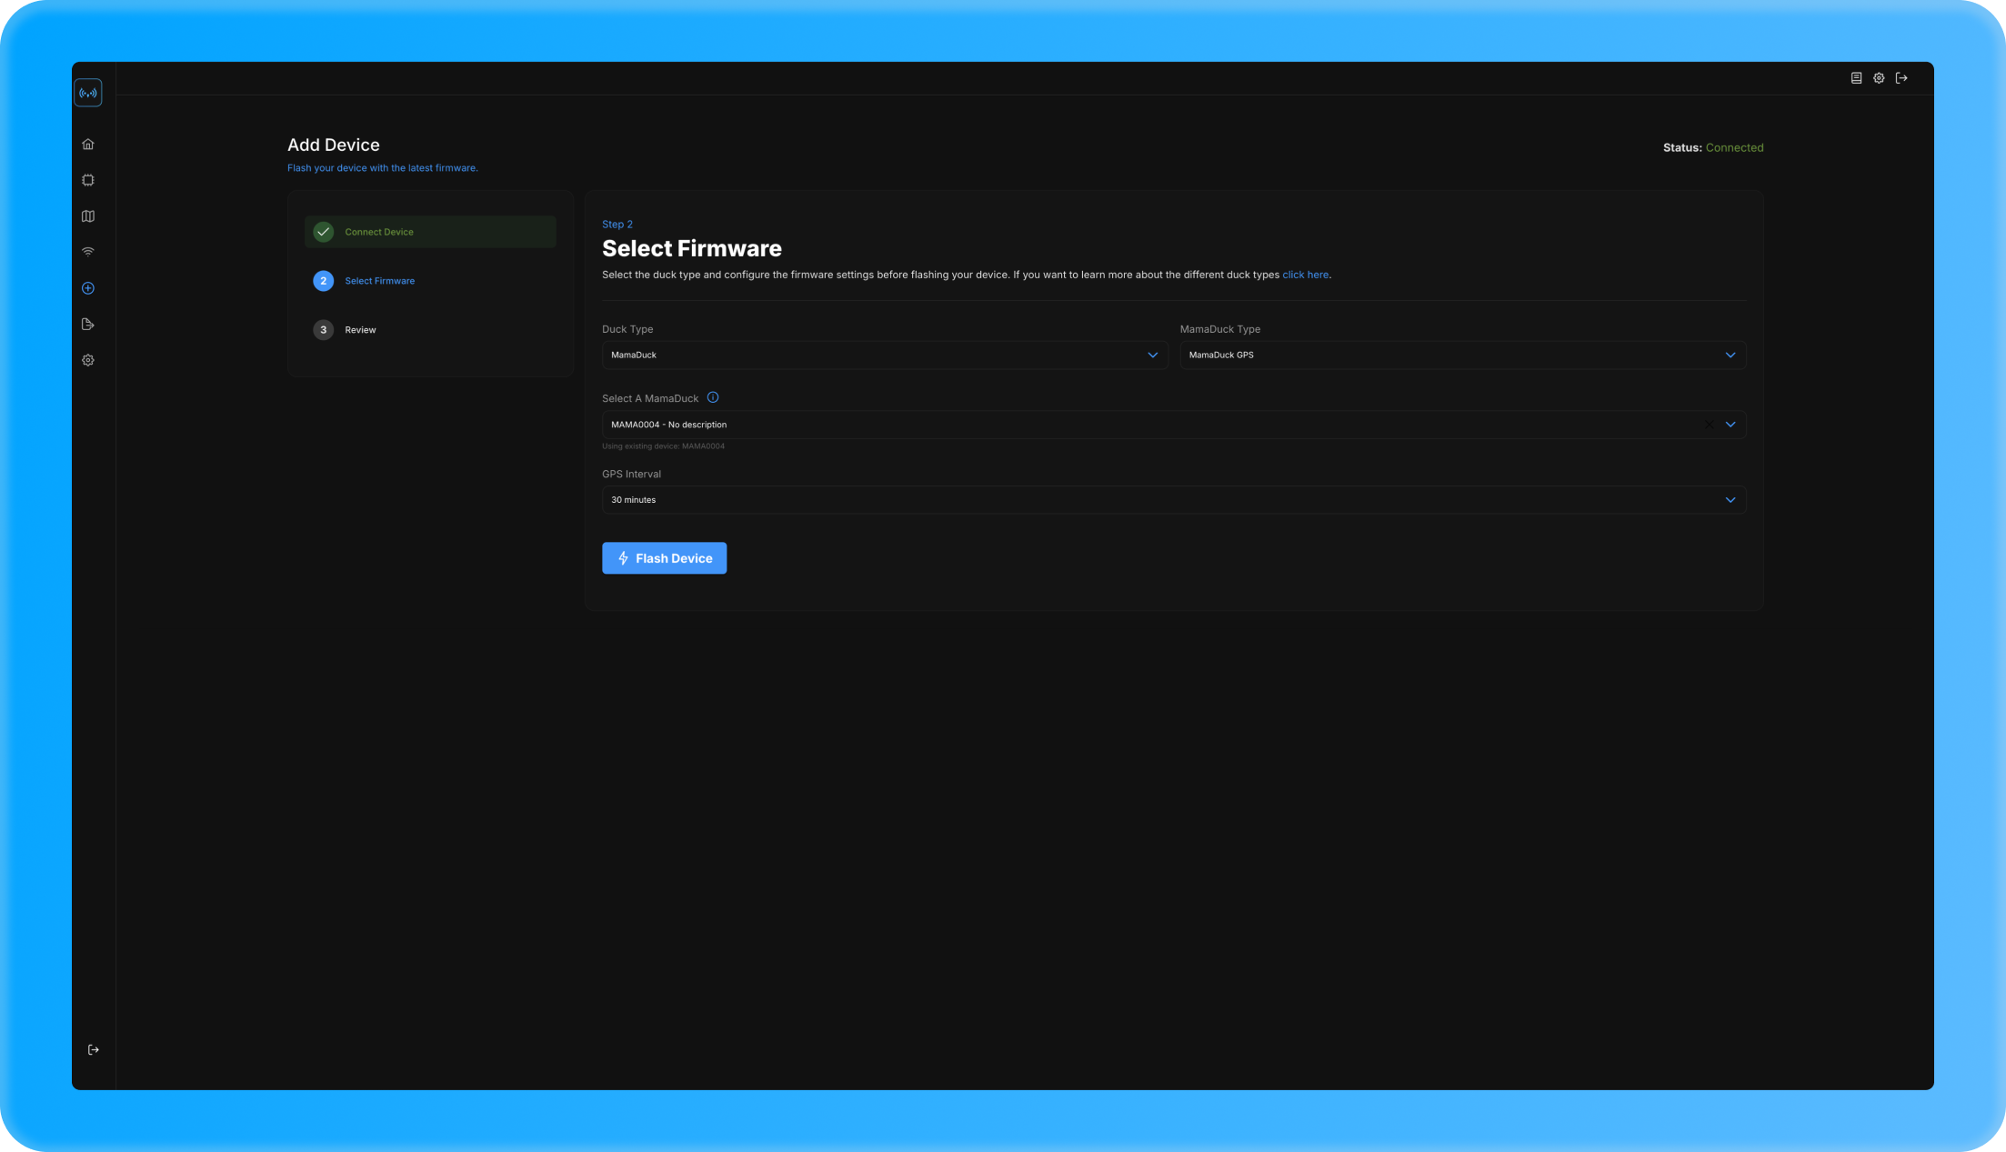Click the Wi-Fi network icon in sidebar
This screenshot has width=2006, height=1152.
pyautogui.click(x=88, y=252)
